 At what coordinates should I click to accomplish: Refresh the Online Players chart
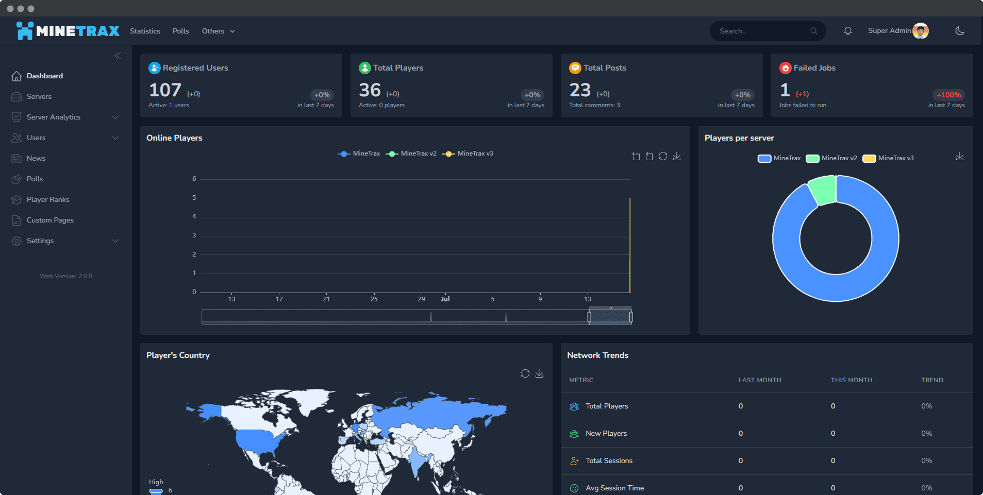point(663,156)
